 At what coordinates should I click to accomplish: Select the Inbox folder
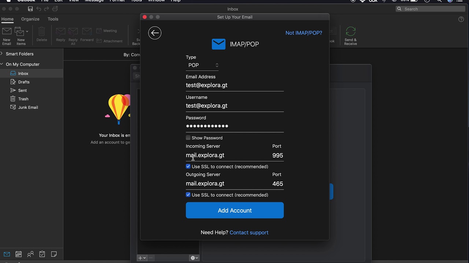tap(32, 73)
